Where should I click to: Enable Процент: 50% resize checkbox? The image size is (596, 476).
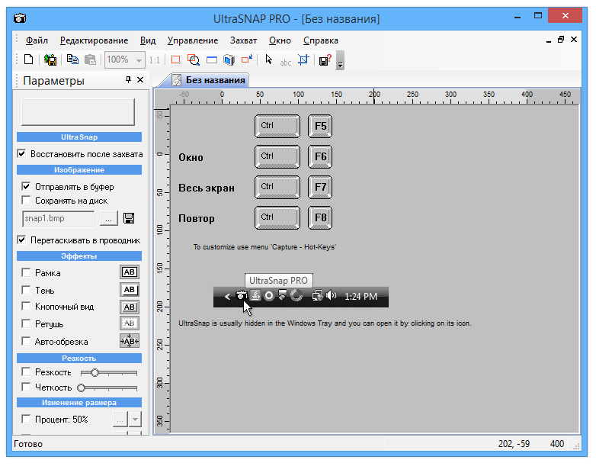[x=26, y=420]
